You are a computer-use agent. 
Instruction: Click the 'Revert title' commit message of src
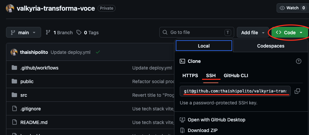tap(153, 95)
